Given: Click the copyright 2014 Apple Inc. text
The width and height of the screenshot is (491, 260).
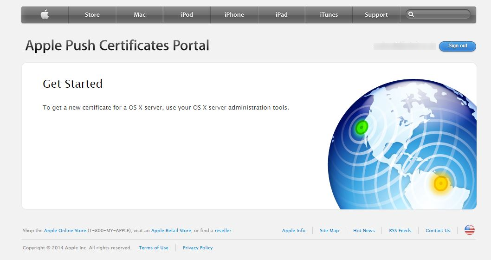Looking at the screenshot, I should 77,248.
